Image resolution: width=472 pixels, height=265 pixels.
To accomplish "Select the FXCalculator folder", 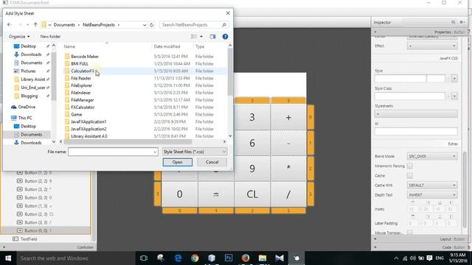I will (83, 107).
